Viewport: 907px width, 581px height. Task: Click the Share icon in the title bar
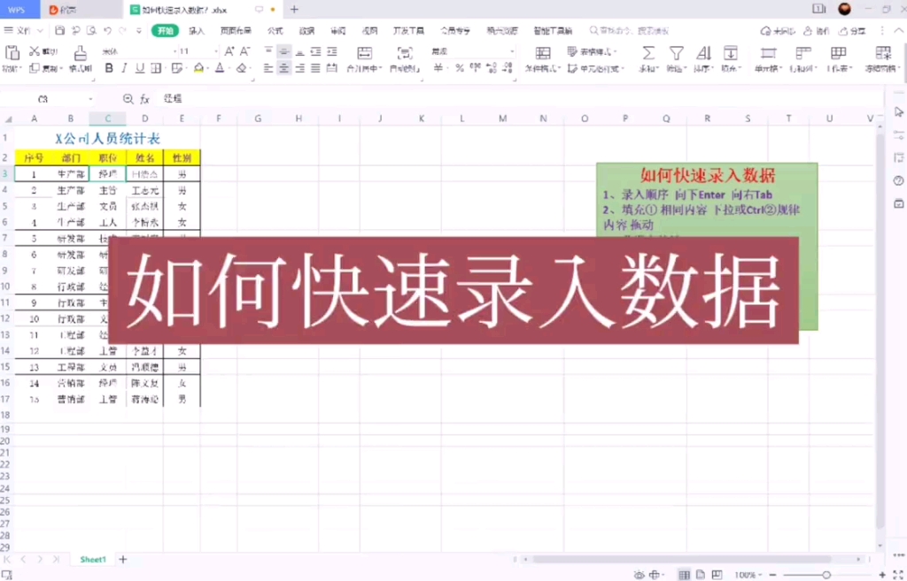[x=848, y=29]
